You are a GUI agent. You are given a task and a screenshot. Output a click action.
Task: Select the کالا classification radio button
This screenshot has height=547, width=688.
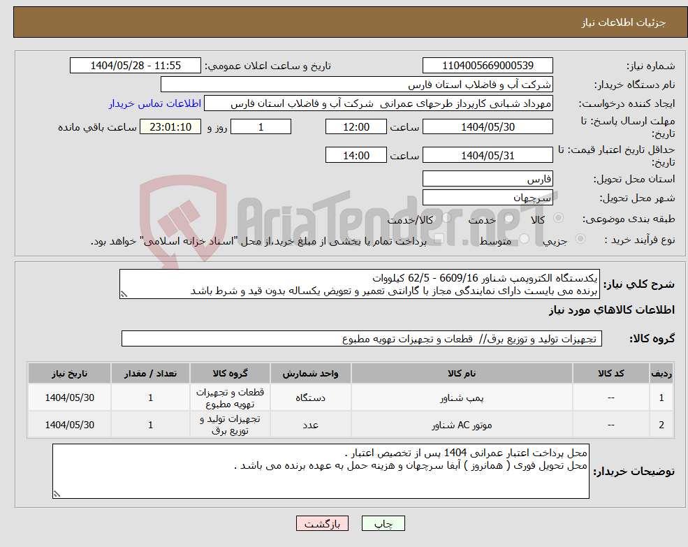[x=560, y=217]
